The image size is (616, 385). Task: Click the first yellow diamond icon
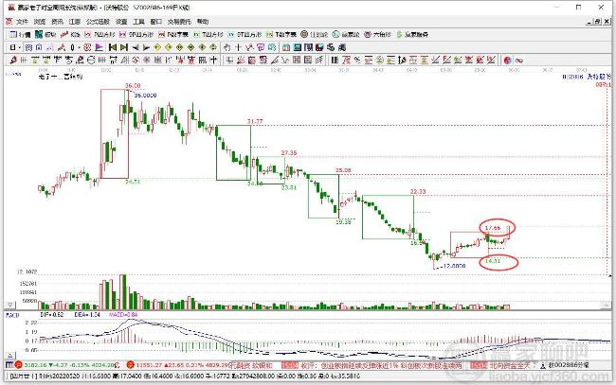point(157,47)
